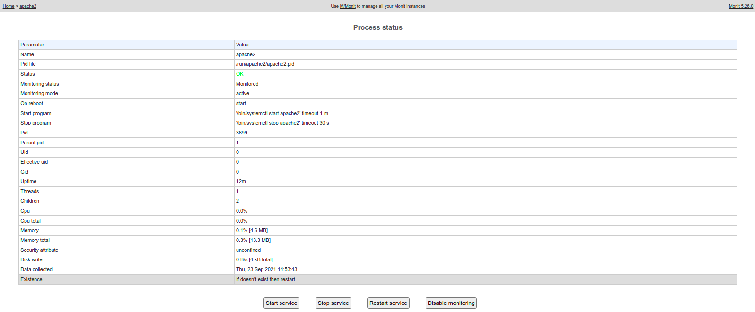The image size is (755, 312).
Task: Click the Parent pid parameter label
Action: [32, 143]
